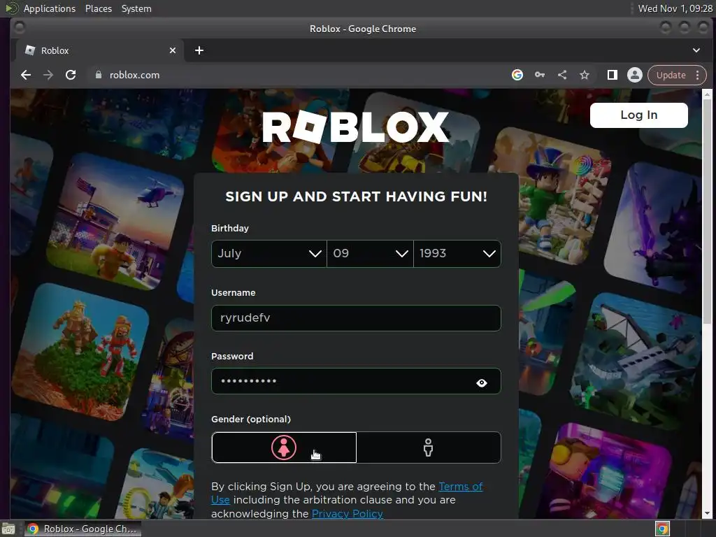Click the browser forward arrow
Screen dimensions: 716x537
pos(48,75)
